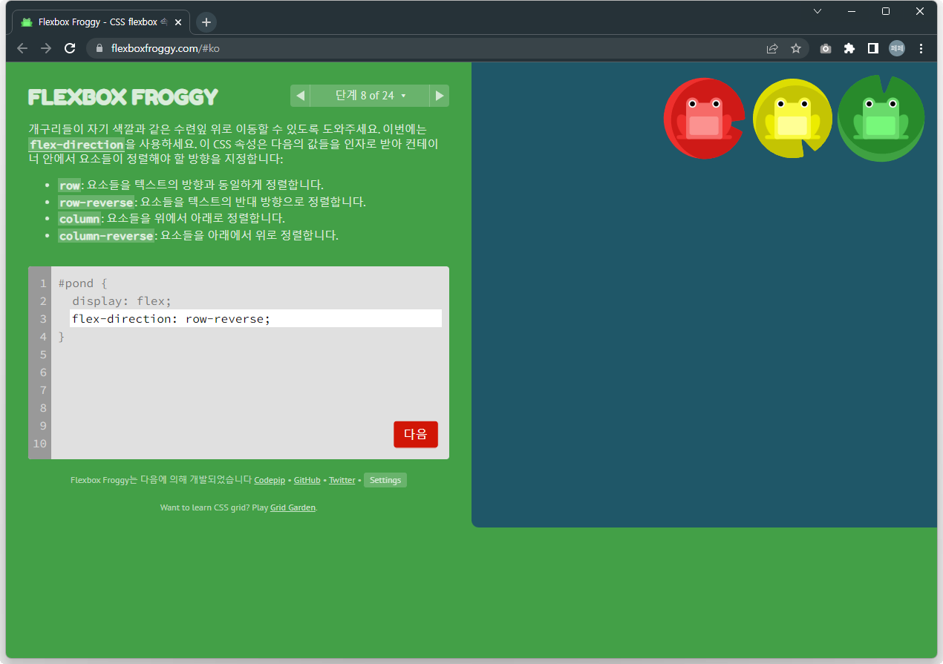Click the highlighted 'flex-direction' help term
The width and height of the screenshot is (943, 664).
[x=76, y=144]
